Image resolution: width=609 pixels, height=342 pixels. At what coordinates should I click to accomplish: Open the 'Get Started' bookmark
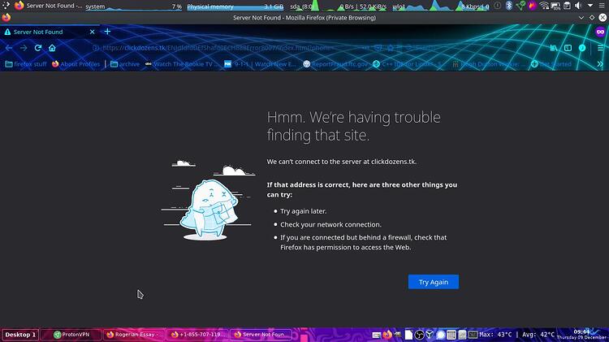(x=551, y=64)
